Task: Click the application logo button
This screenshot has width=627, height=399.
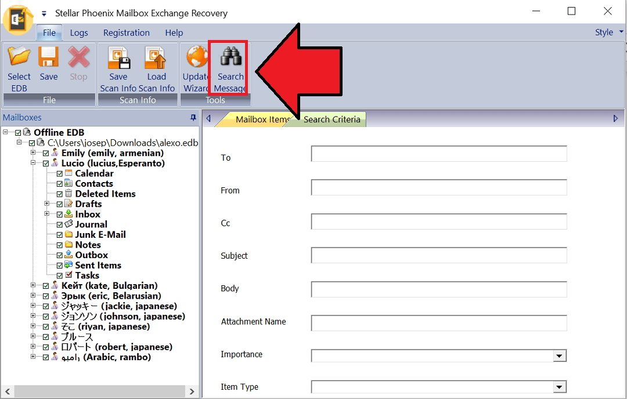Action: [17, 20]
